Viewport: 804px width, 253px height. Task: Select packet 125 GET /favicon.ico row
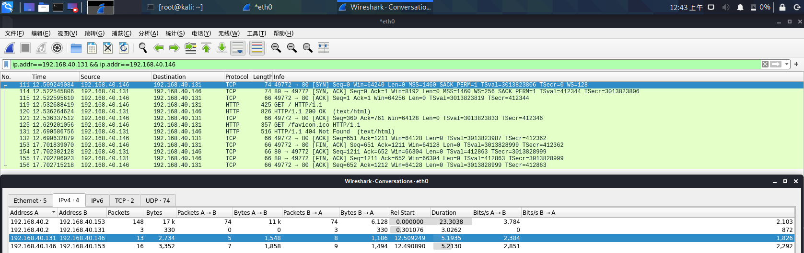(402, 125)
